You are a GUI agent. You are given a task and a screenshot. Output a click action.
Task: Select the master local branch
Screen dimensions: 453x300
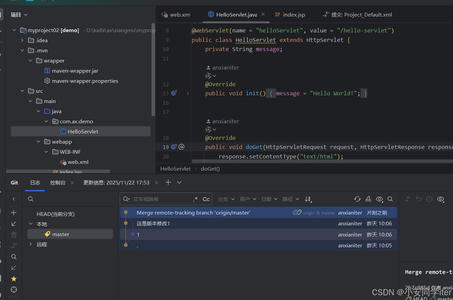[x=61, y=234]
